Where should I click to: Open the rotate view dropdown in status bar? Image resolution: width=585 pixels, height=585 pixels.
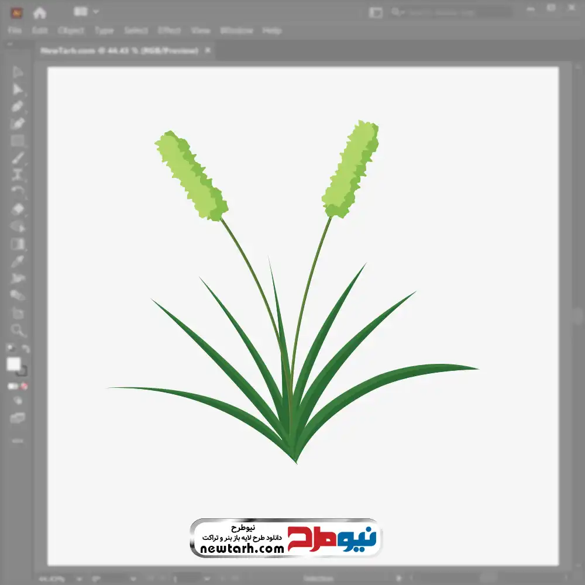pyautogui.click(x=133, y=579)
